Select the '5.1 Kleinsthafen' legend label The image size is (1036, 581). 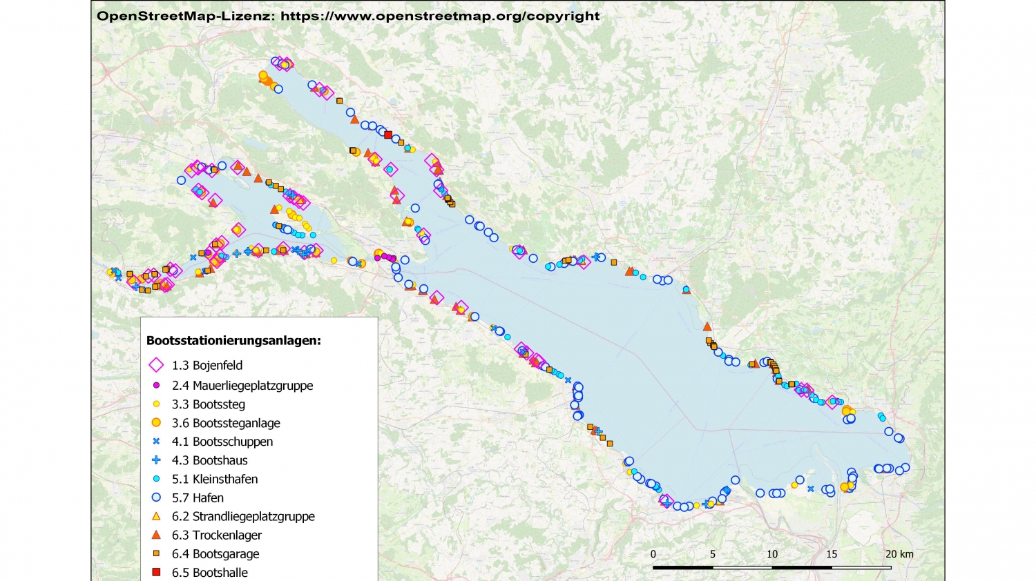click(215, 479)
